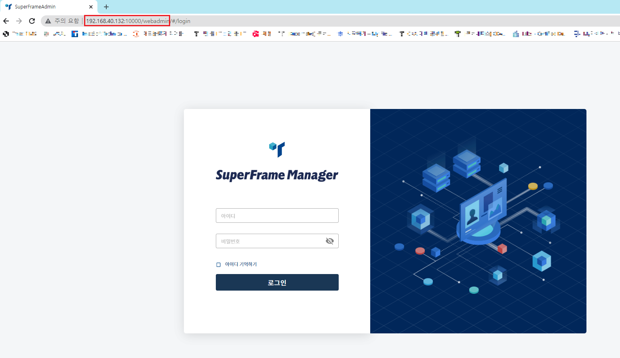Click the SuperFrame Manager title text
The height and width of the screenshot is (358, 620).
pyautogui.click(x=277, y=175)
